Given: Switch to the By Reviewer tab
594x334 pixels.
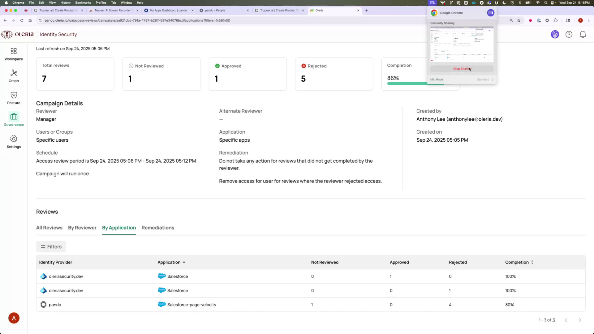Looking at the screenshot, I should [x=82, y=228].
